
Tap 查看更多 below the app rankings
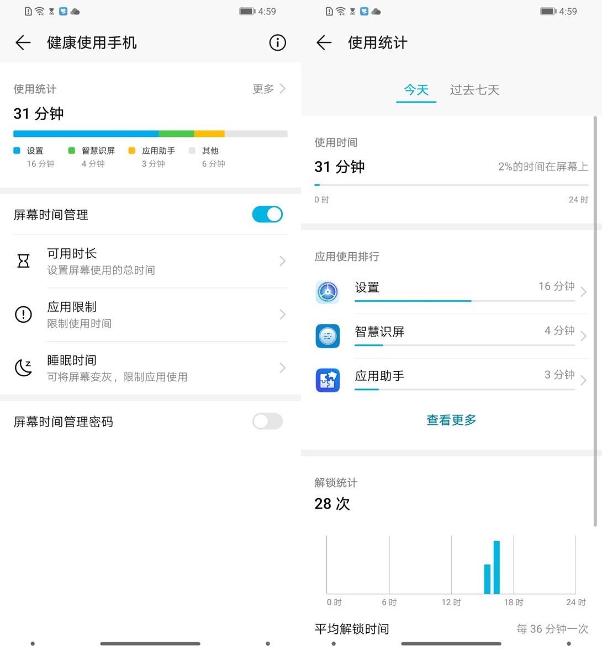(x=451, y=420)
